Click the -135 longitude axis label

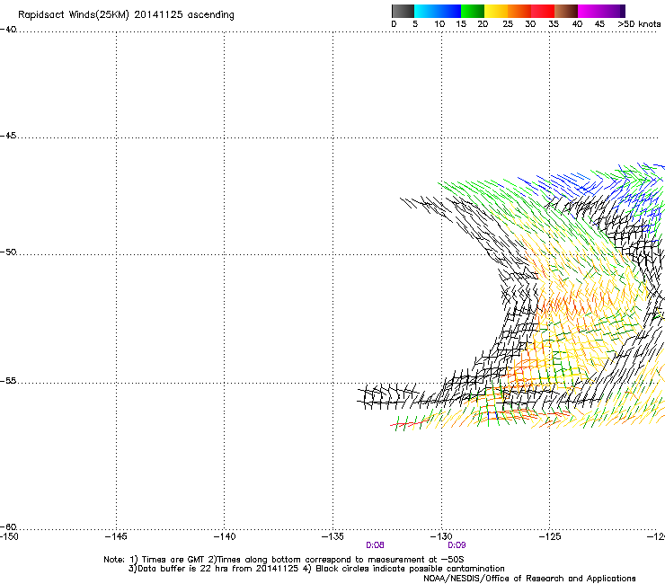(x=332, y=536)
